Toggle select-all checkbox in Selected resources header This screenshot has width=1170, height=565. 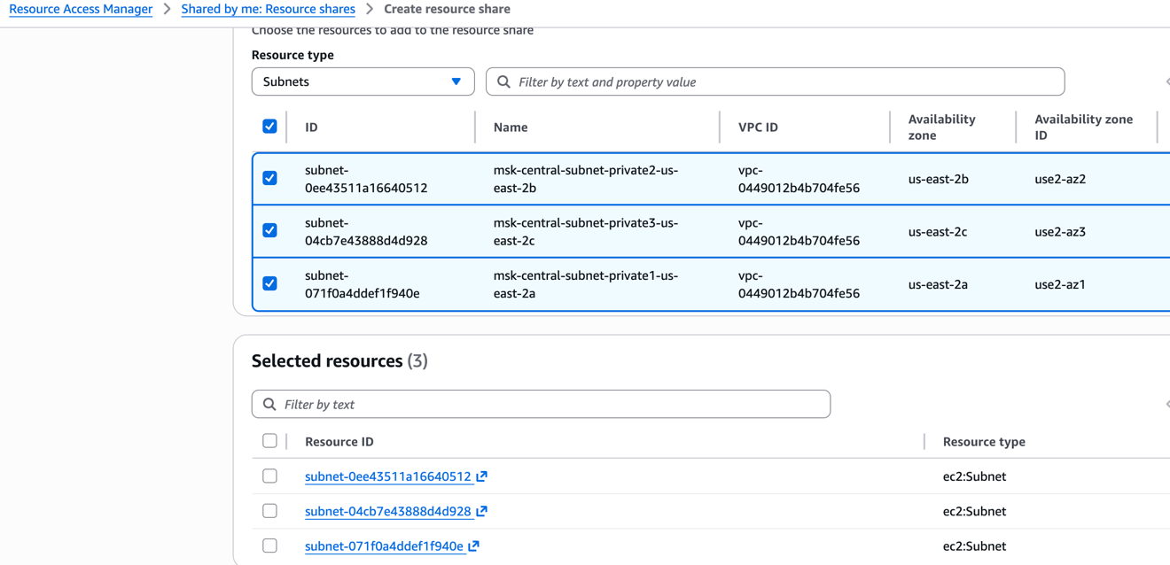point(269,440)
